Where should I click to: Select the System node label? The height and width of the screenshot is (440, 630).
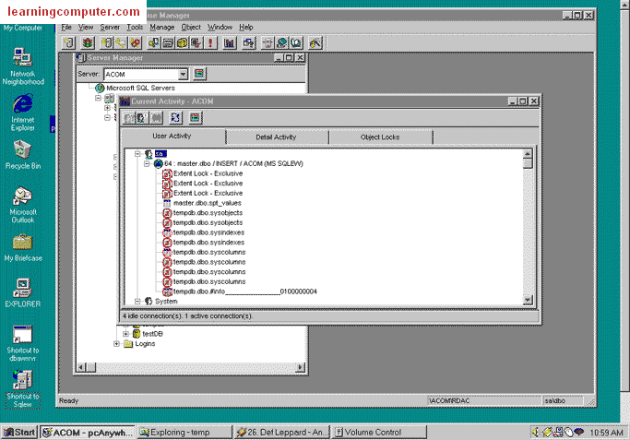pos(166,301)
